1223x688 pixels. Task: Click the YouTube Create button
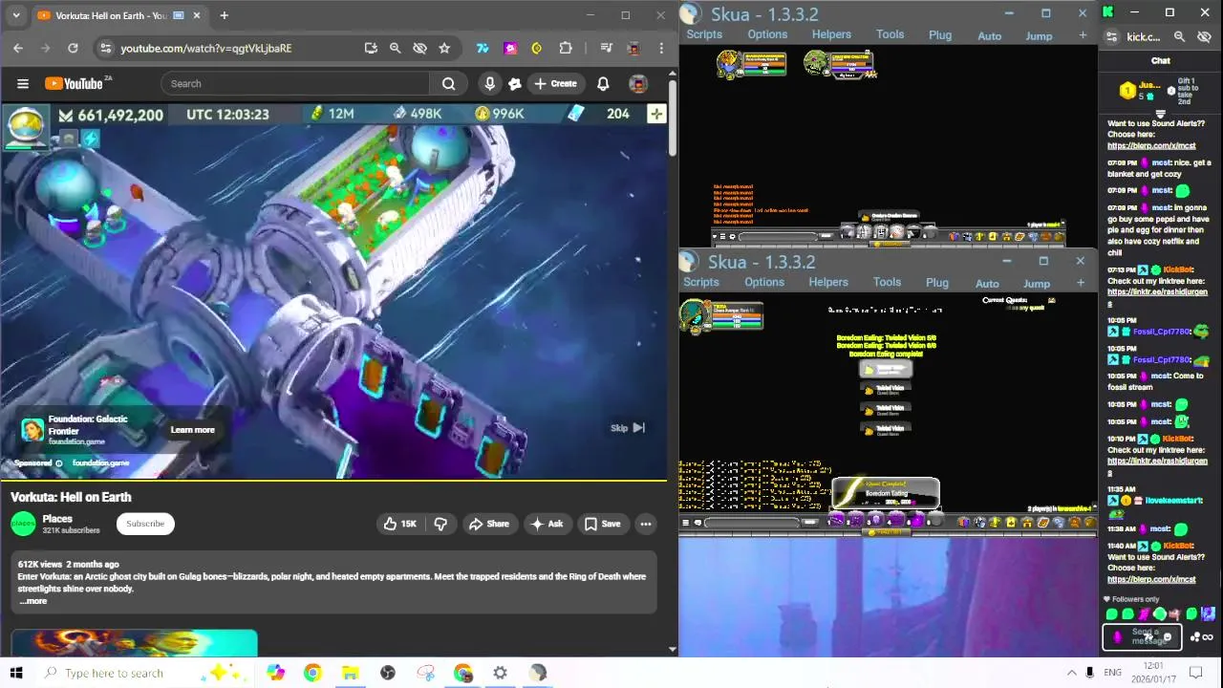[555, 84]
